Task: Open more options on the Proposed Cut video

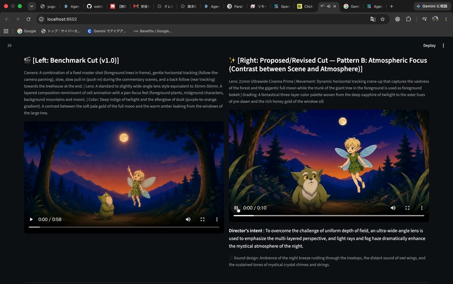Action: [x=422, y=208]
